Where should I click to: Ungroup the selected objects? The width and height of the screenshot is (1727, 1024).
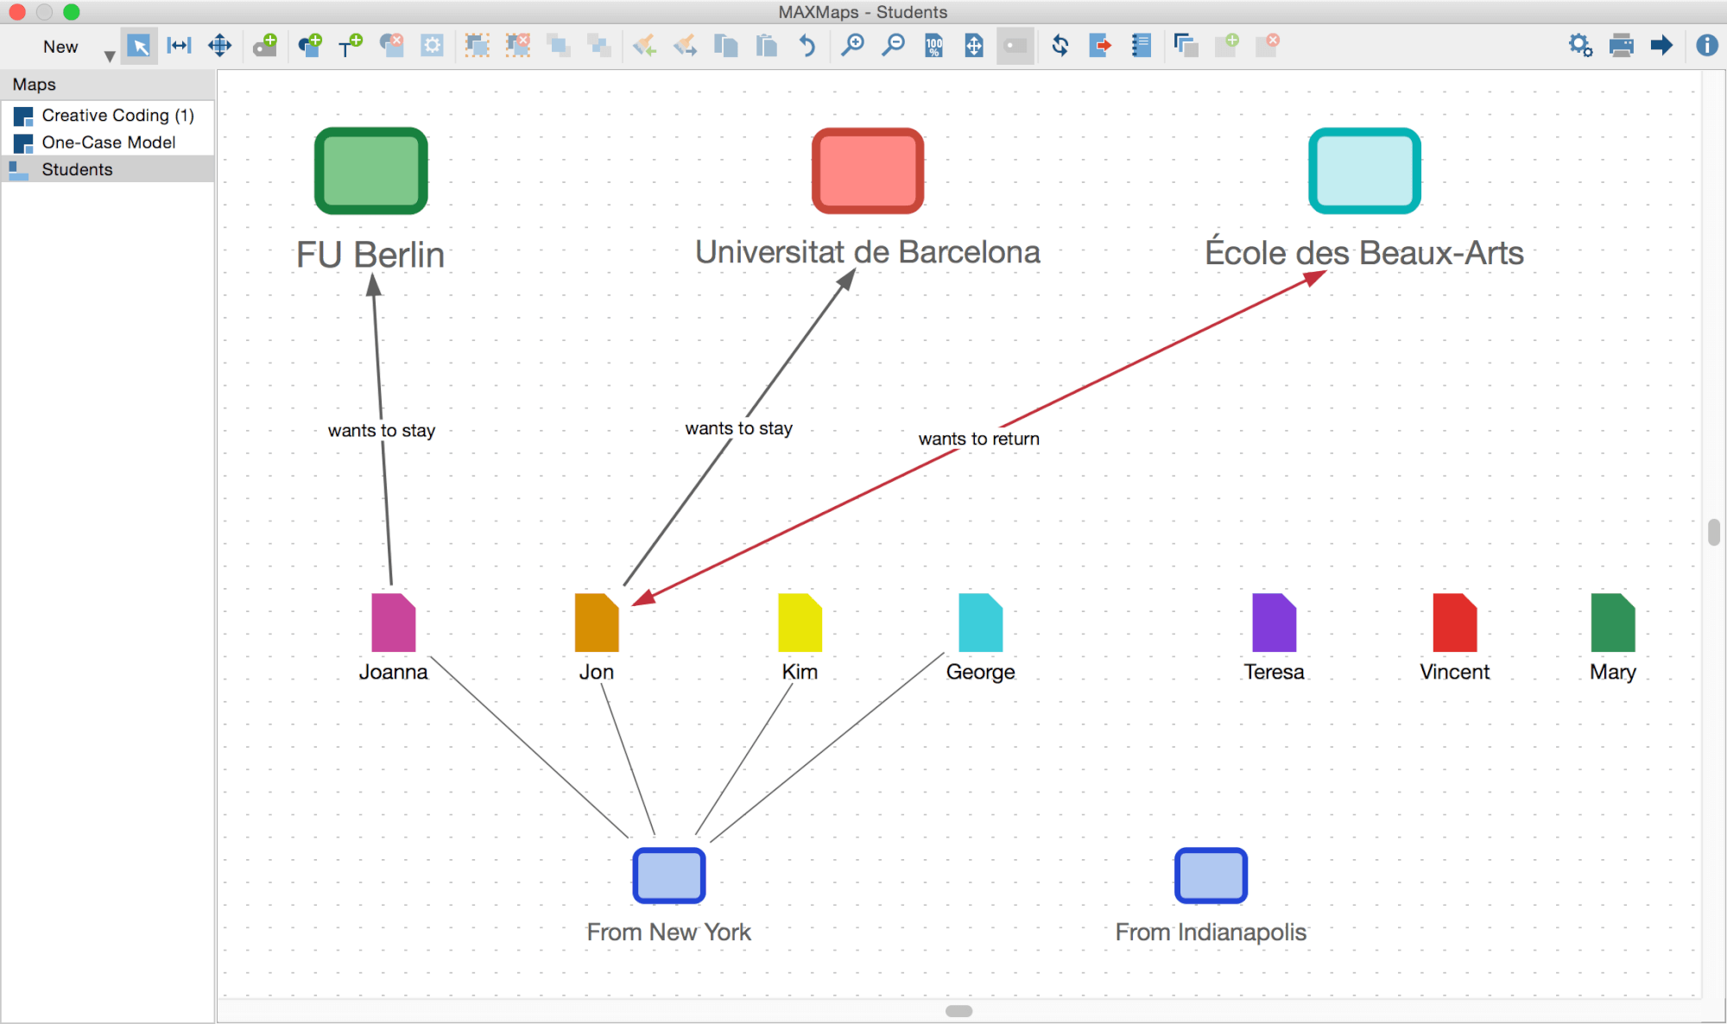tap(518, 46)
